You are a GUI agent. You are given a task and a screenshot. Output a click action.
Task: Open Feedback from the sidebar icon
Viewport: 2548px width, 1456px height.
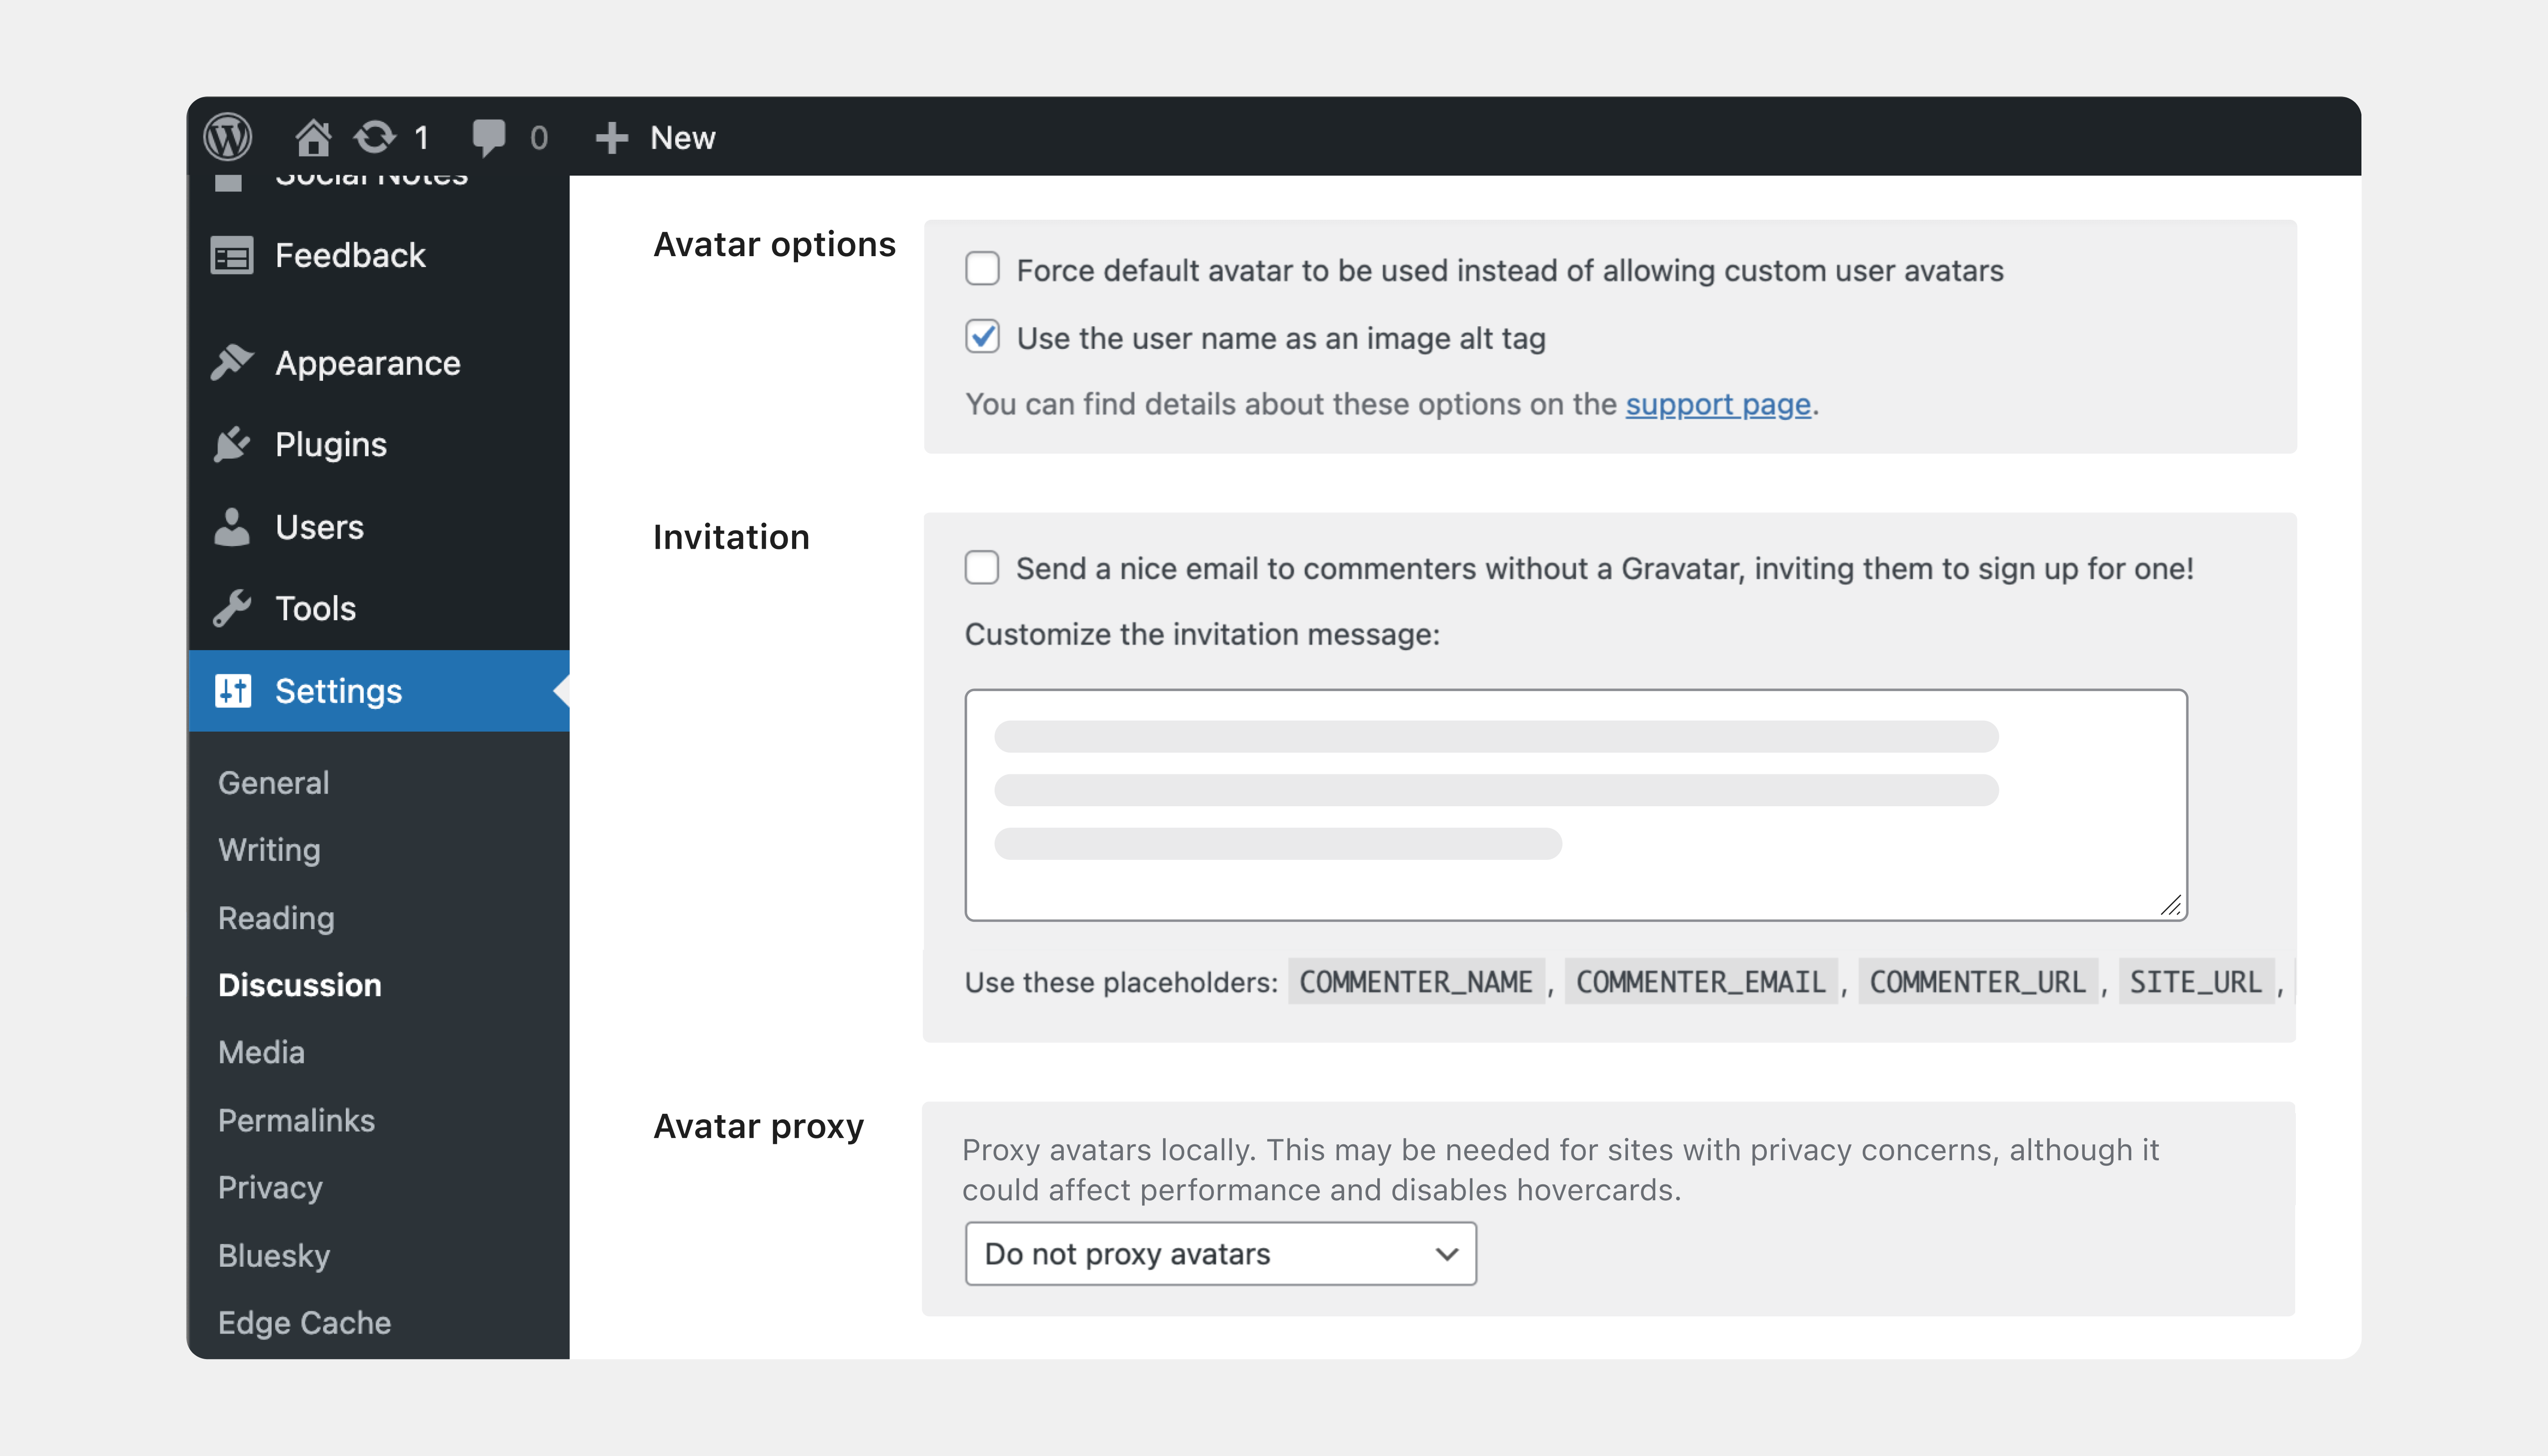point(232,256)
